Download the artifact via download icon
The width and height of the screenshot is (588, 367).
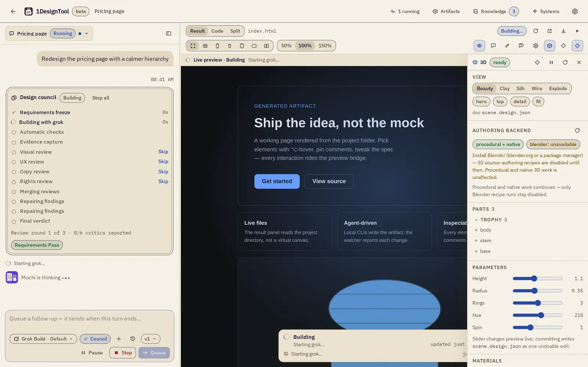563,31
